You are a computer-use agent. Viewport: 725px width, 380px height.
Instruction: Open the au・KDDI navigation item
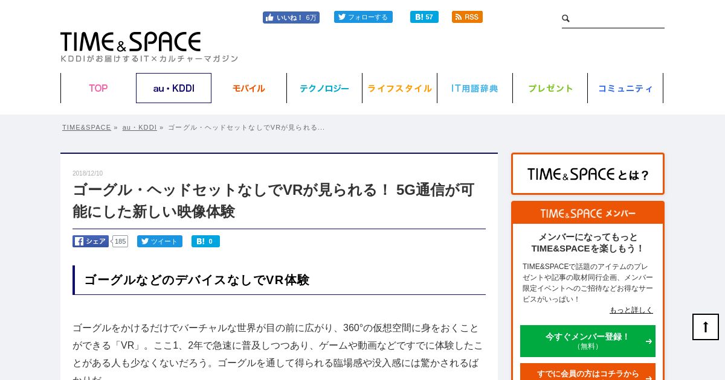point(173,88)
